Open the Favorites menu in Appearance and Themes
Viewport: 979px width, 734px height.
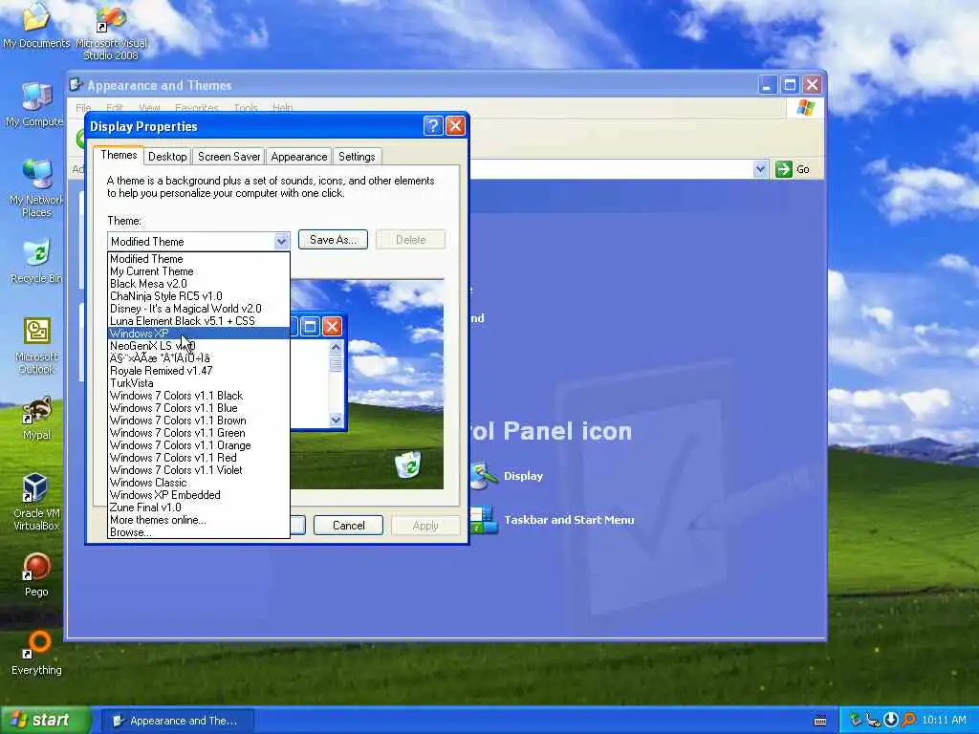[x=197, y=108]
